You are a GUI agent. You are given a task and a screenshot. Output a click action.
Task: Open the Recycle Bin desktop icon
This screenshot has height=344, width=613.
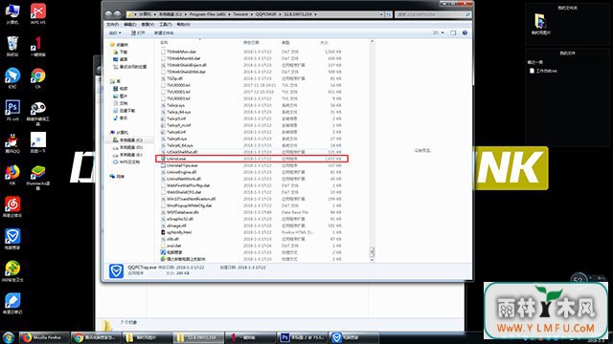(x=12, y=45)
